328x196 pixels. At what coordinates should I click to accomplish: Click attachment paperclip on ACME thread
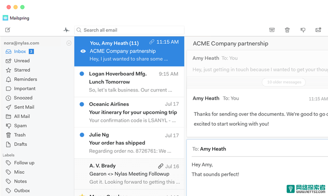point(152,42)
